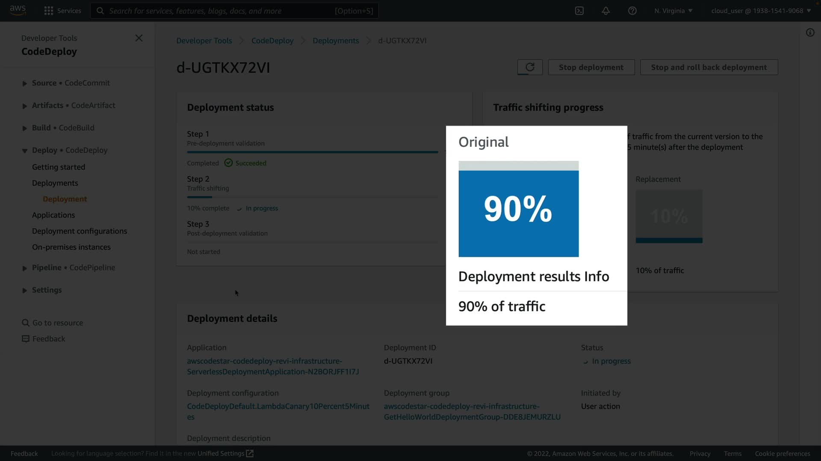The height and width of the screenshot is (461, 821).
Task: Select Applications in the sidebar
Action: [x=53, y=215]
